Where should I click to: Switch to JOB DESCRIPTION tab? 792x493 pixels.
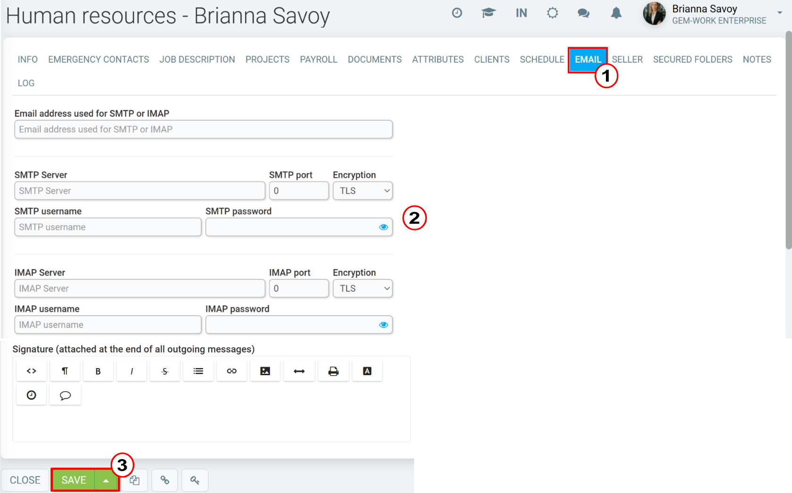197,59
